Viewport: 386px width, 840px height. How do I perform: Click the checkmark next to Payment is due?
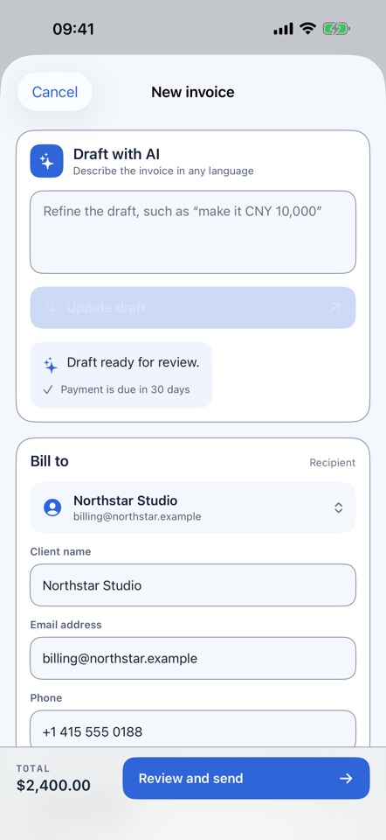click(48, 390)
